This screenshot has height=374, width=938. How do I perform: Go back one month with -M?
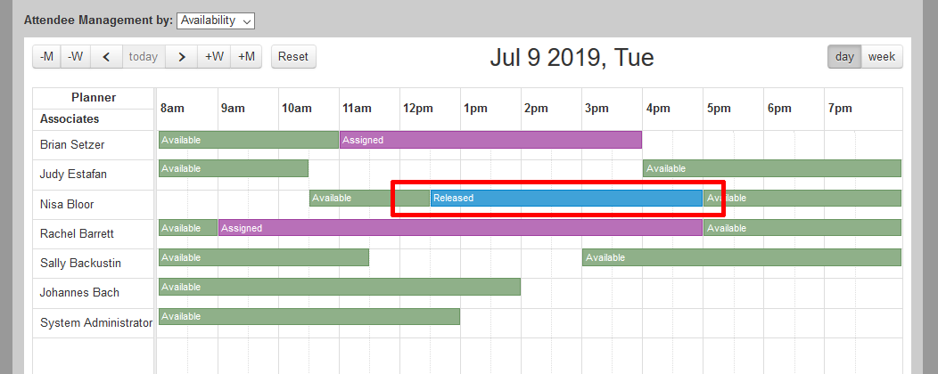47,56
